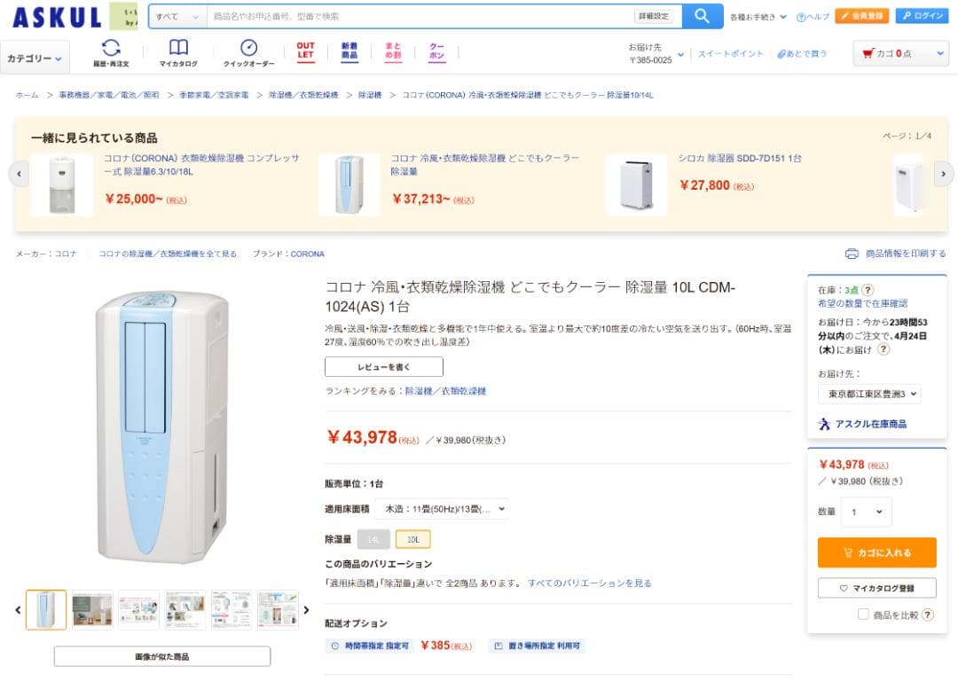Viewport: 958px width, 681px height.
Task: Open the OUTLET section icon
Action: point(304,50)
